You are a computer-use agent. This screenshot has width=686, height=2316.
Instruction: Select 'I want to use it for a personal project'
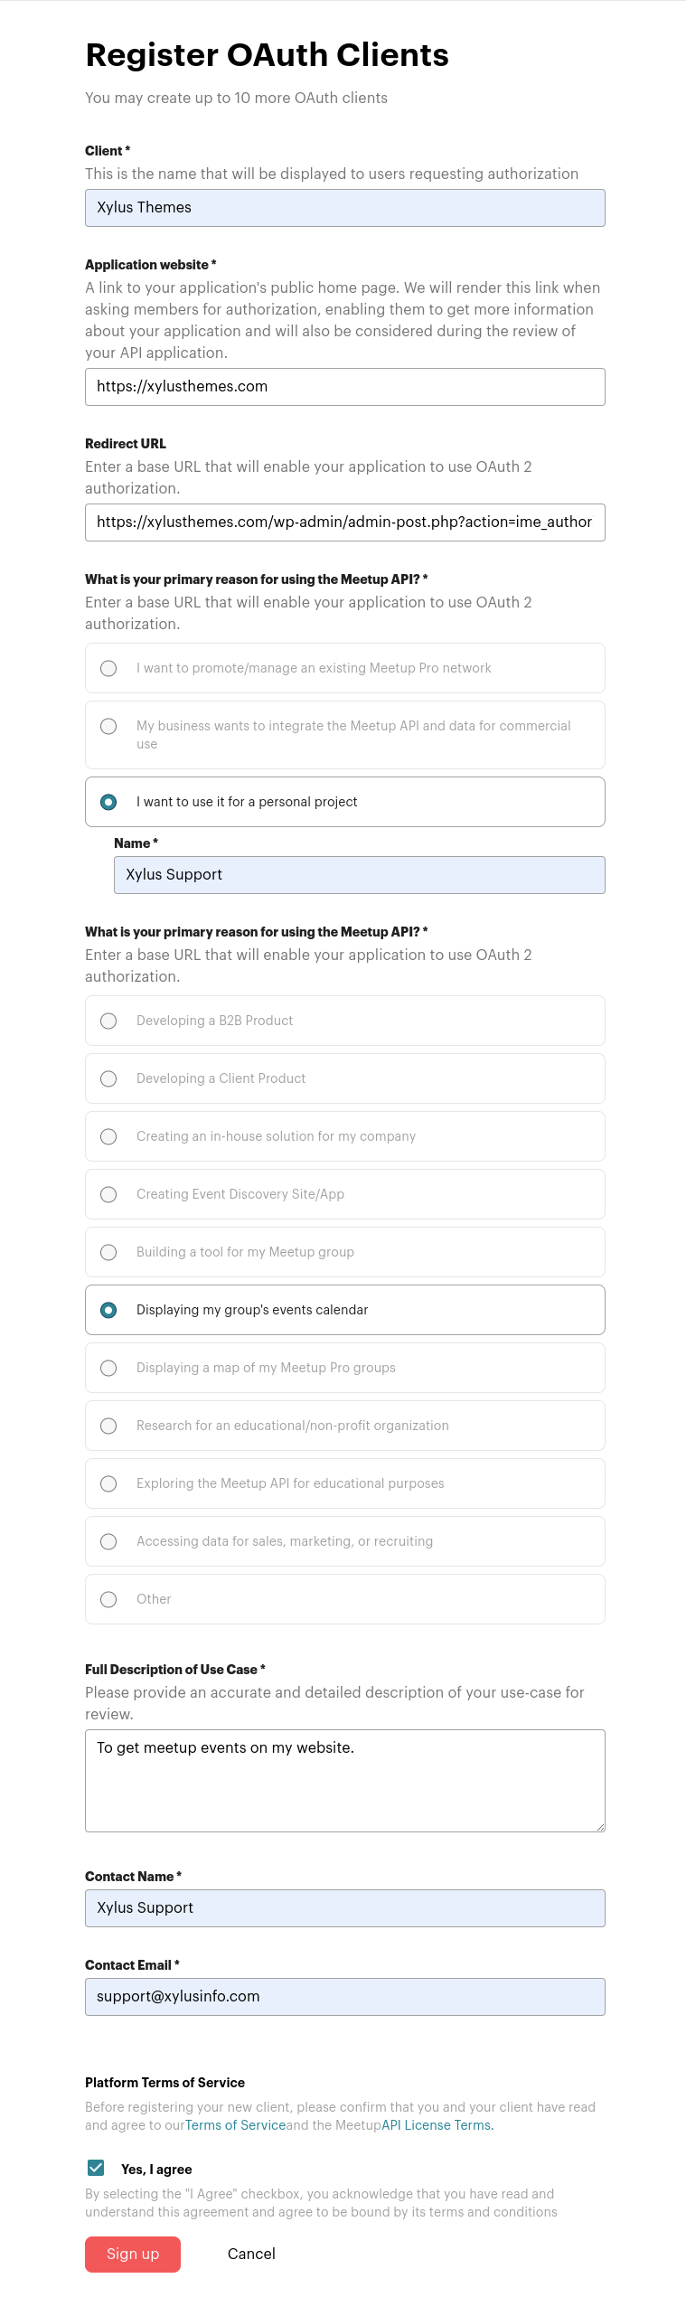click(108, 801)
